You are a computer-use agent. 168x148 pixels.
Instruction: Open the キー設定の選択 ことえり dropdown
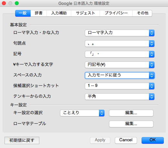tap(82, 113)
